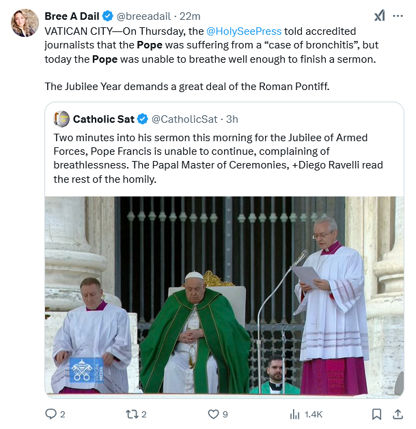Screen dimensions: 416x429
Task: View post analytics bar chart icon
Action: pos(295,413)
